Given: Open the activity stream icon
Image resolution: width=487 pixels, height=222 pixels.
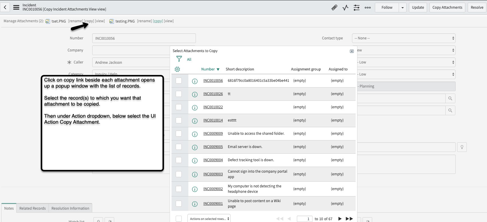Looking at the screenshot, I should [x=345, y=8].
